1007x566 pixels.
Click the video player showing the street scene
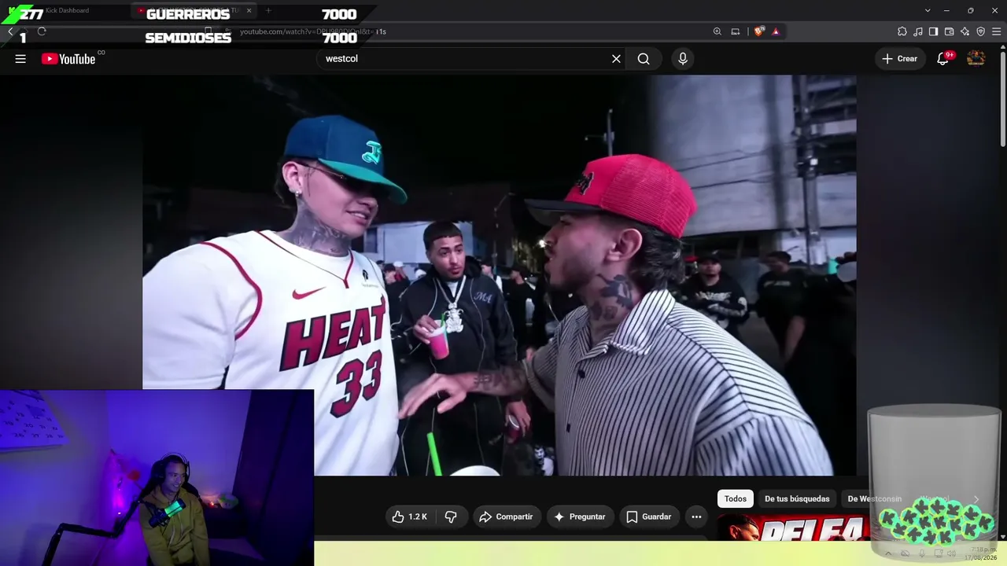tap(499, 275)
